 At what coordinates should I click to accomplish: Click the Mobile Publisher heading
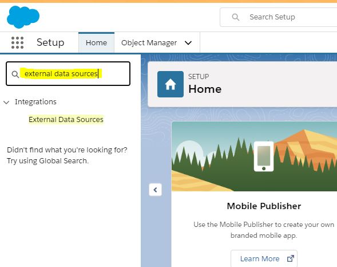point(264,206)
